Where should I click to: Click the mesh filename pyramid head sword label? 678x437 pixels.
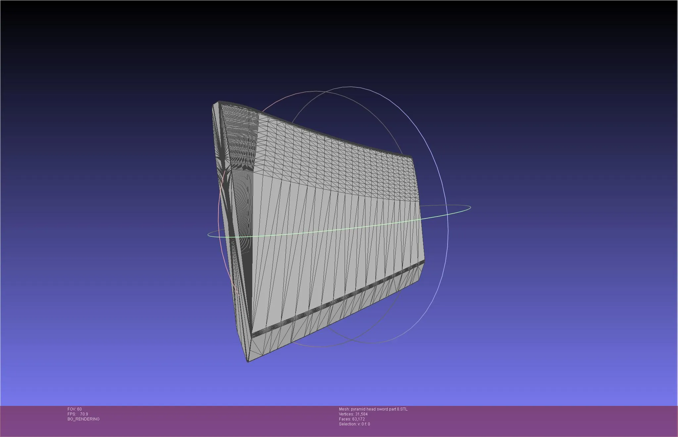(373, 409)
